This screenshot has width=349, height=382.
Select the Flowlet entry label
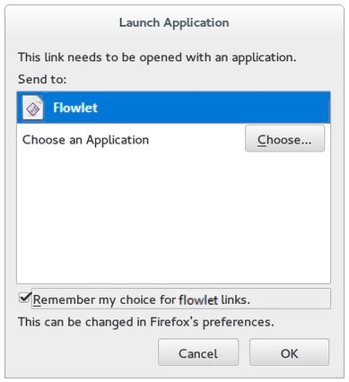[x=75, y=108]
